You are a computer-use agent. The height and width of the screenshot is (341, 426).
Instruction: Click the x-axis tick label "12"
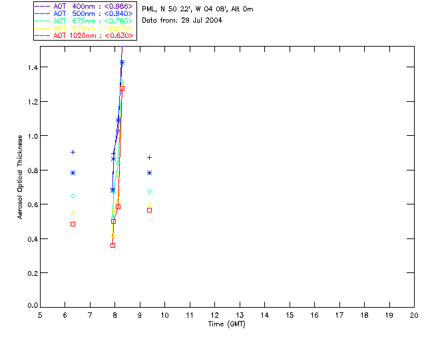tap(214, 316)
